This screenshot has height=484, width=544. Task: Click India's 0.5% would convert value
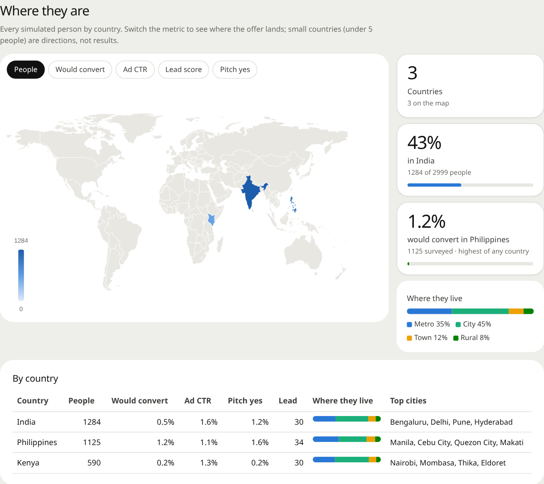(x=165, y=422)
